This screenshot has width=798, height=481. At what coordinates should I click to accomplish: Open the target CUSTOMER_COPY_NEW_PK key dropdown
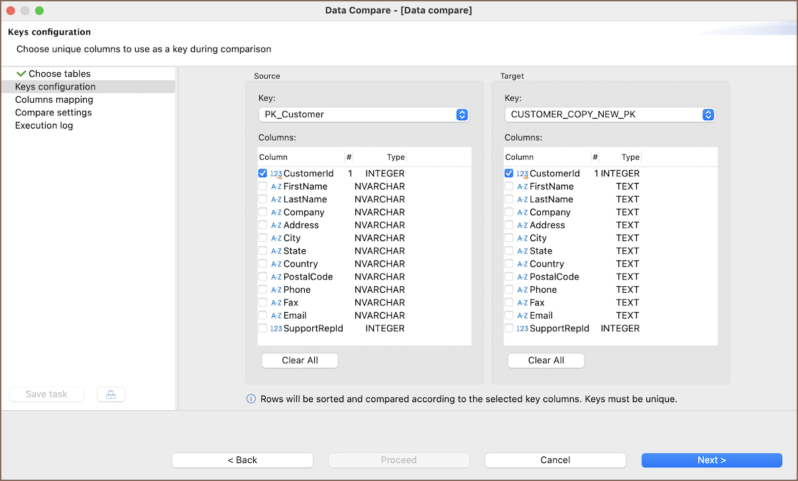tap(610, 115)
